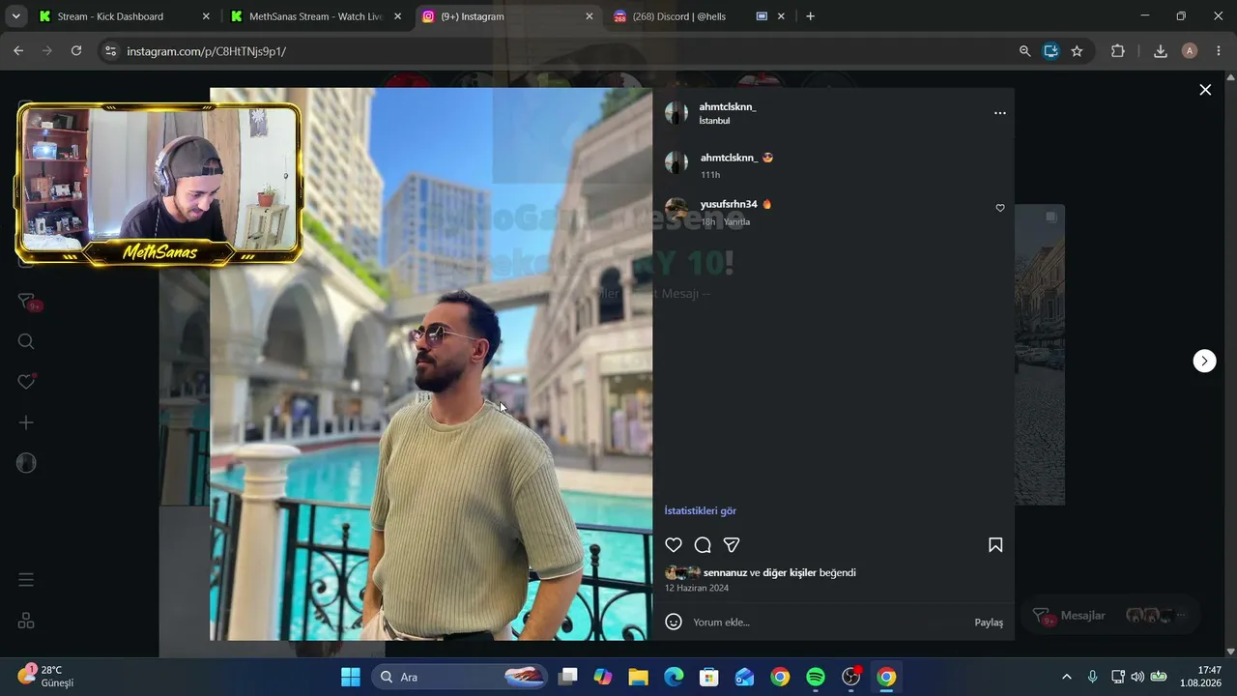
Task: Open the emoji picker for comments
Action: click(674, 622)
